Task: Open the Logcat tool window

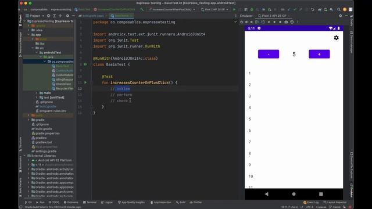Action: pos(107,203)
